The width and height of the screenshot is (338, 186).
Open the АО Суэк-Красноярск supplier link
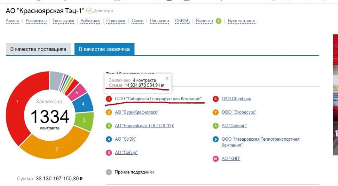[137, 113]
